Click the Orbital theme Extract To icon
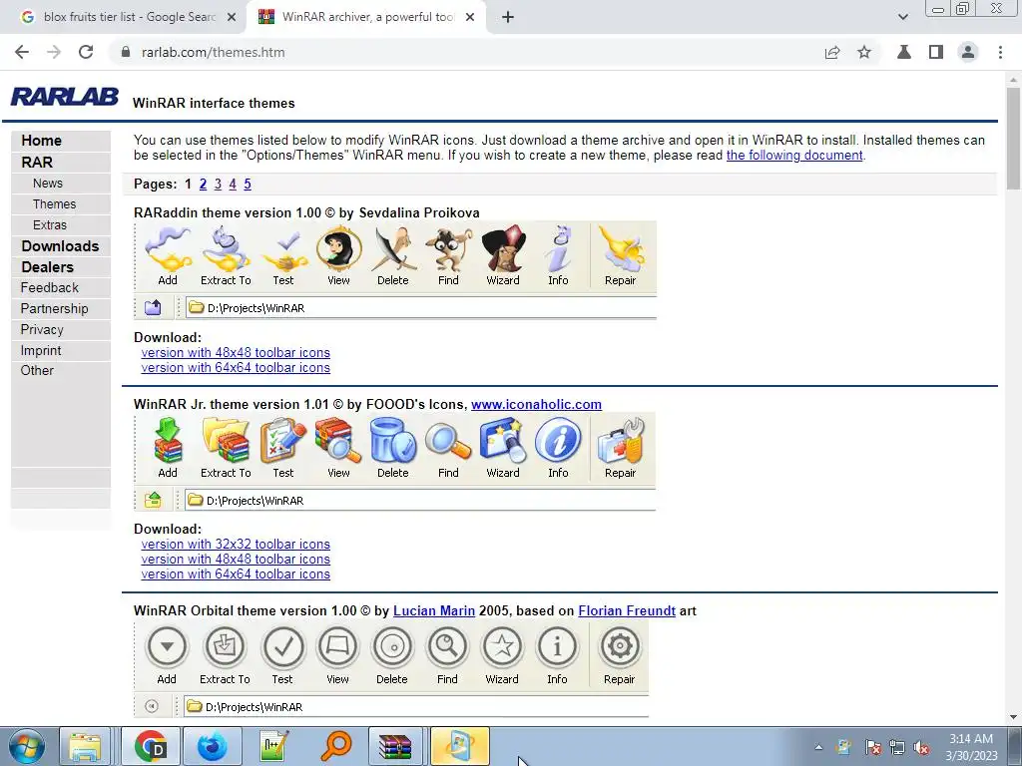The height and width of the screenshot is (766, 1022). (x=225, y=646)
